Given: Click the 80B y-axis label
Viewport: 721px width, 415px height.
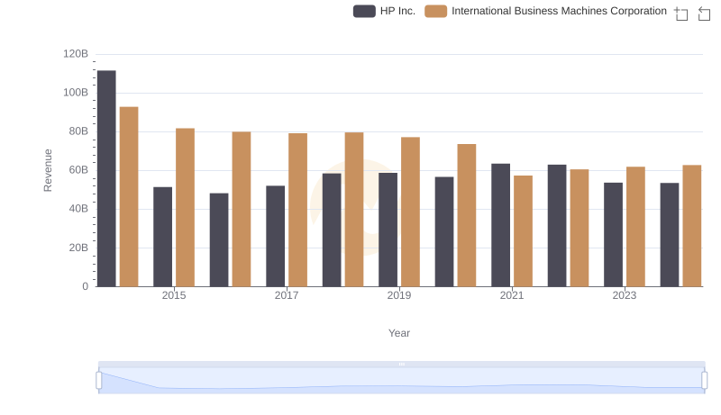Looking at the screenshot, I should click(78, 131).
